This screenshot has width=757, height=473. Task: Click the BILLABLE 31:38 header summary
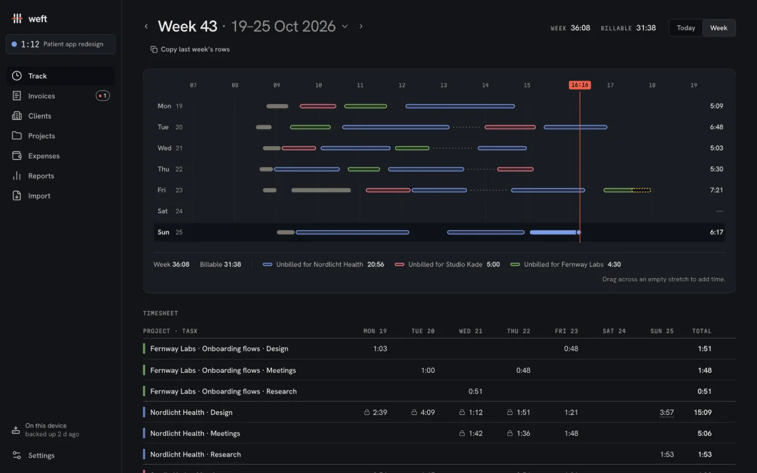628,28
